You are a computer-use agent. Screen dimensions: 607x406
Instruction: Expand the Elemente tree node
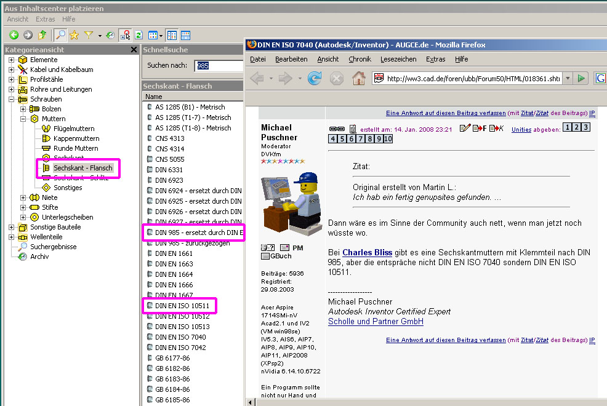point(11,60)
